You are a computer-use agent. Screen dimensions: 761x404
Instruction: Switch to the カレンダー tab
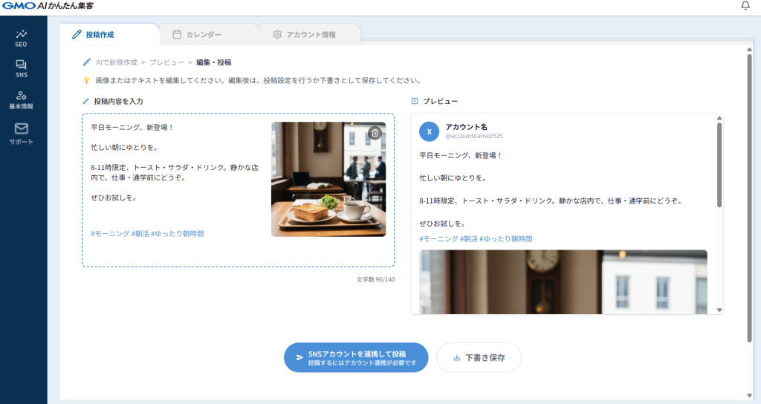[197, 34]
